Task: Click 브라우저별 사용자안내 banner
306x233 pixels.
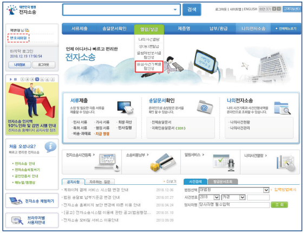Action: pos(32,220)
